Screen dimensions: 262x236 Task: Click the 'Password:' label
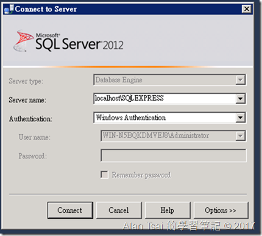click(33, 156)
